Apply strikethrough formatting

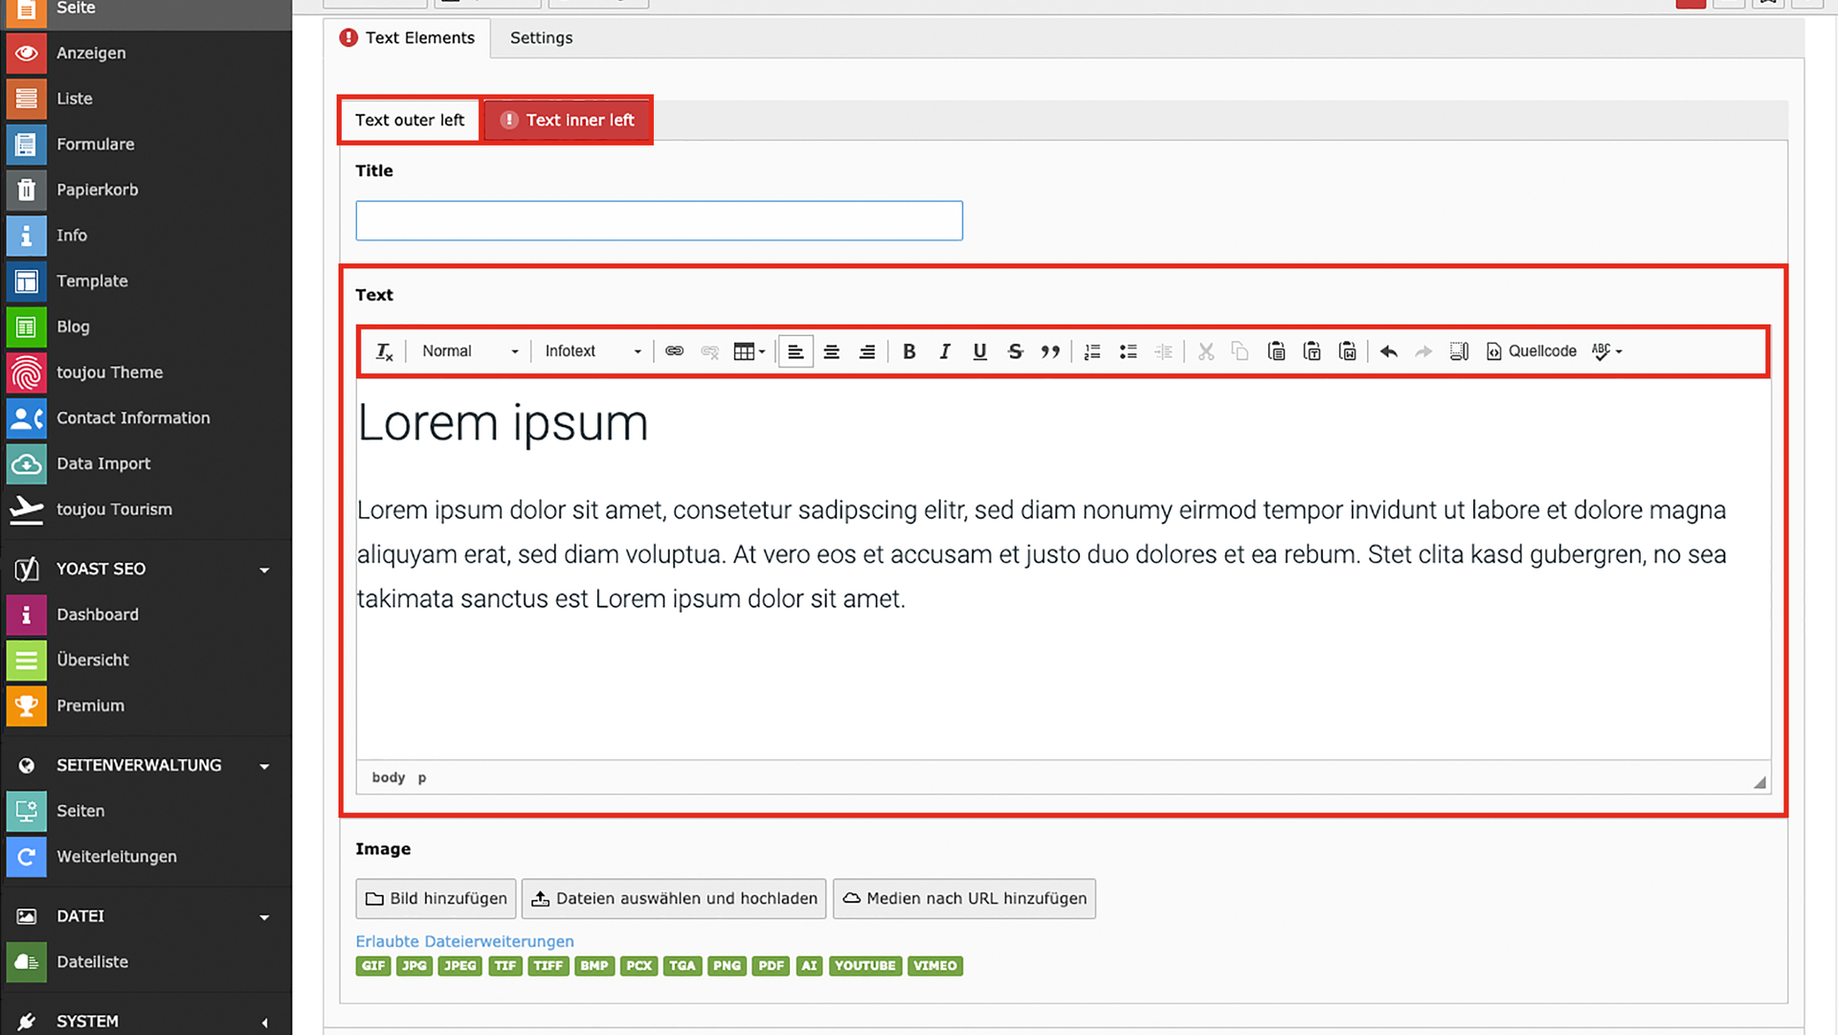pos(1015,351)
